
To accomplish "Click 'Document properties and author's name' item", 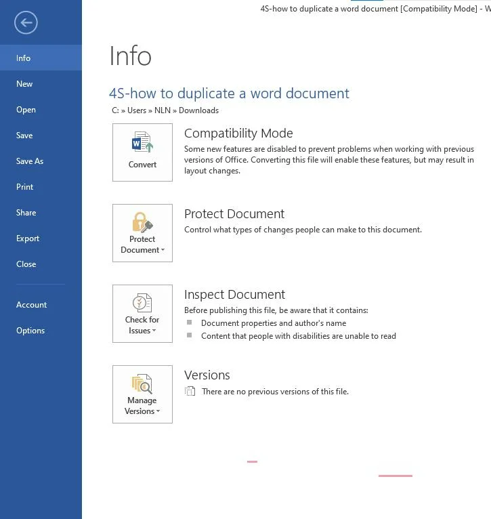I will coord(274,323).
